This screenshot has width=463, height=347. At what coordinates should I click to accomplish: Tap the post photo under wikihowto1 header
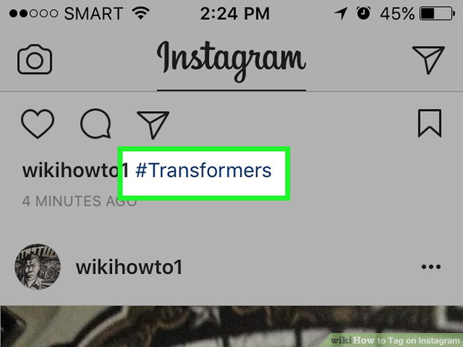(231, 327)
